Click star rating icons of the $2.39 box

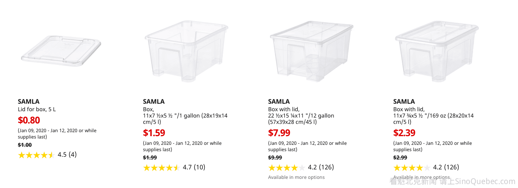point(411,167)
